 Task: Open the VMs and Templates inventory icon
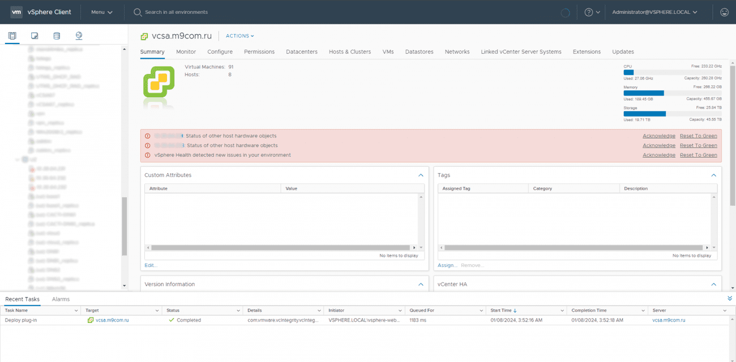(x=35, y=36)
